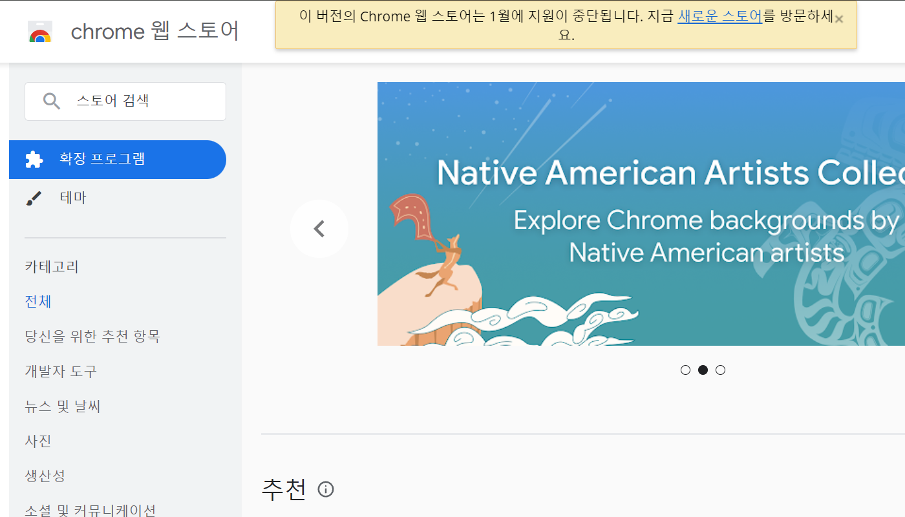This screenshot has height=517, width=905.
Task: Click the puzzle piece extensions icon
Action: (x=34, y=159)
